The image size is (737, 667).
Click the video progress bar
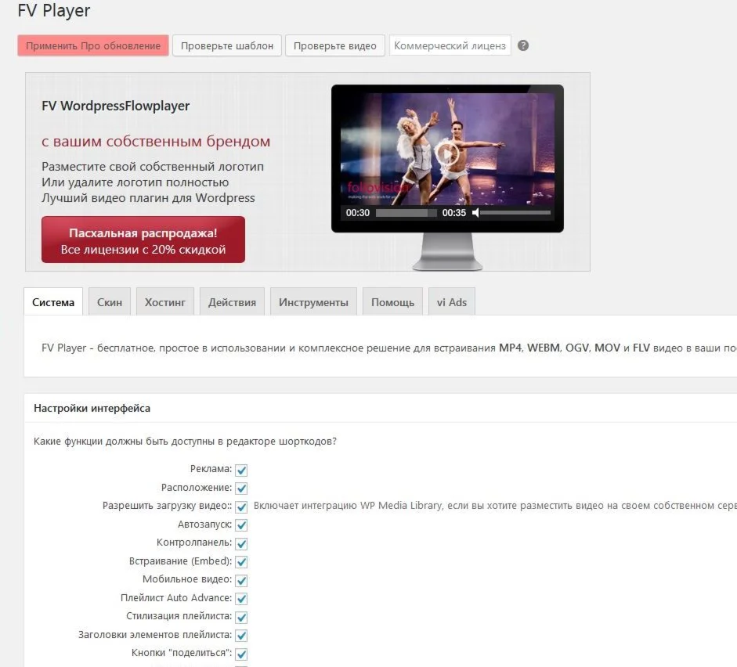click(x=407, y=211)
